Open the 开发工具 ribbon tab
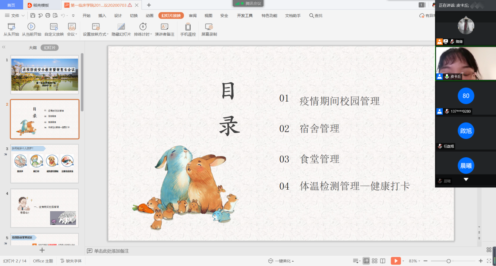This screenshot has width=496, height=266. (x=245, y=16)
